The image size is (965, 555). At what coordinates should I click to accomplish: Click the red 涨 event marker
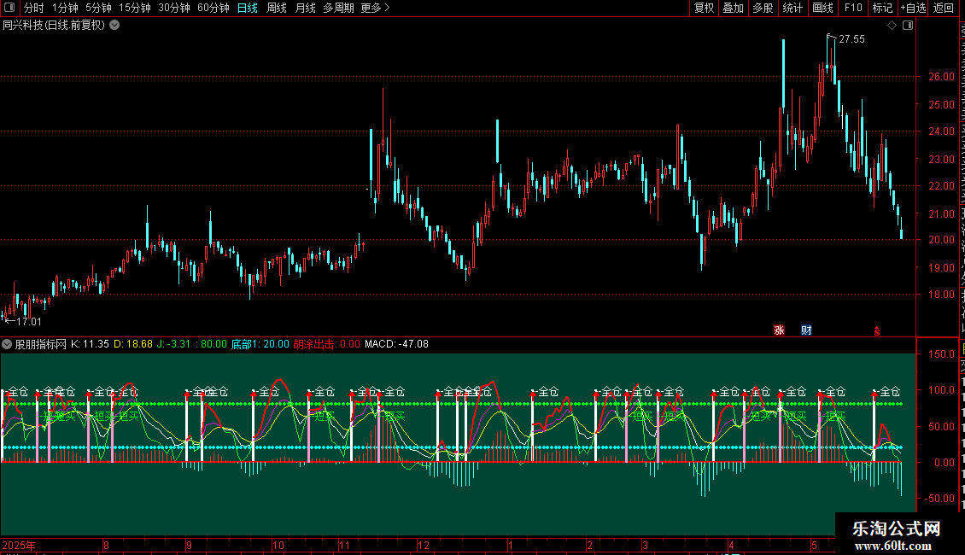click(x=779, y=330)
